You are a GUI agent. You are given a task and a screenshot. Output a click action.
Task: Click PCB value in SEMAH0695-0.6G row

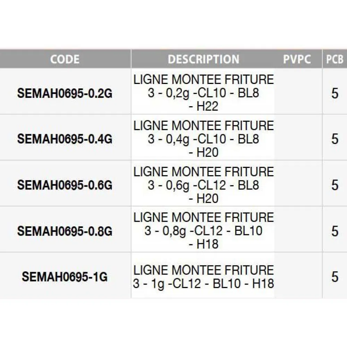click(335, 185)
